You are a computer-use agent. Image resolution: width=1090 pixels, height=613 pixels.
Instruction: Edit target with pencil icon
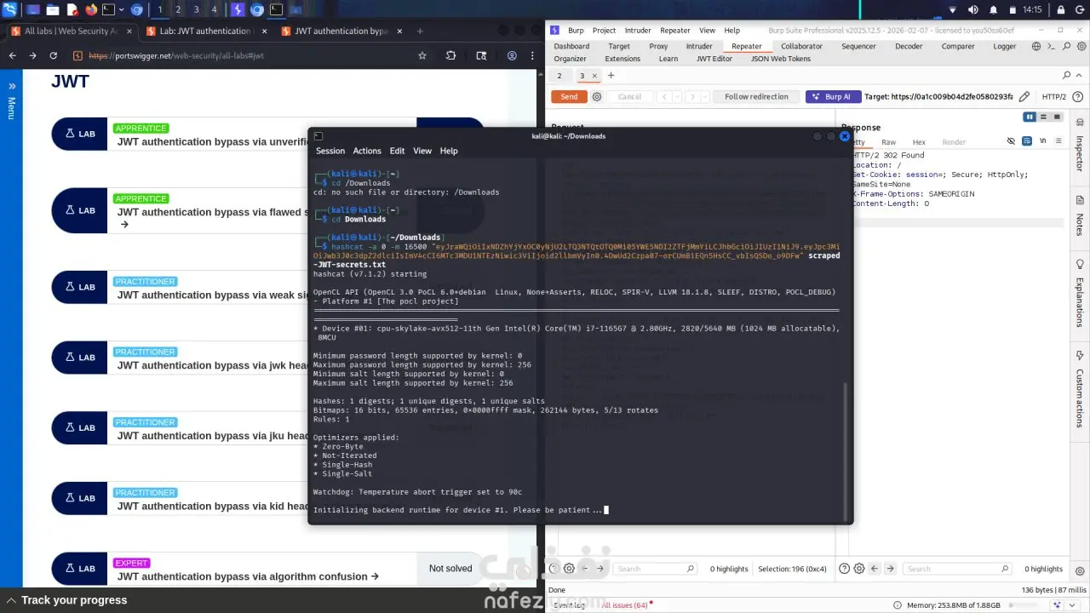pos(1024,96)
